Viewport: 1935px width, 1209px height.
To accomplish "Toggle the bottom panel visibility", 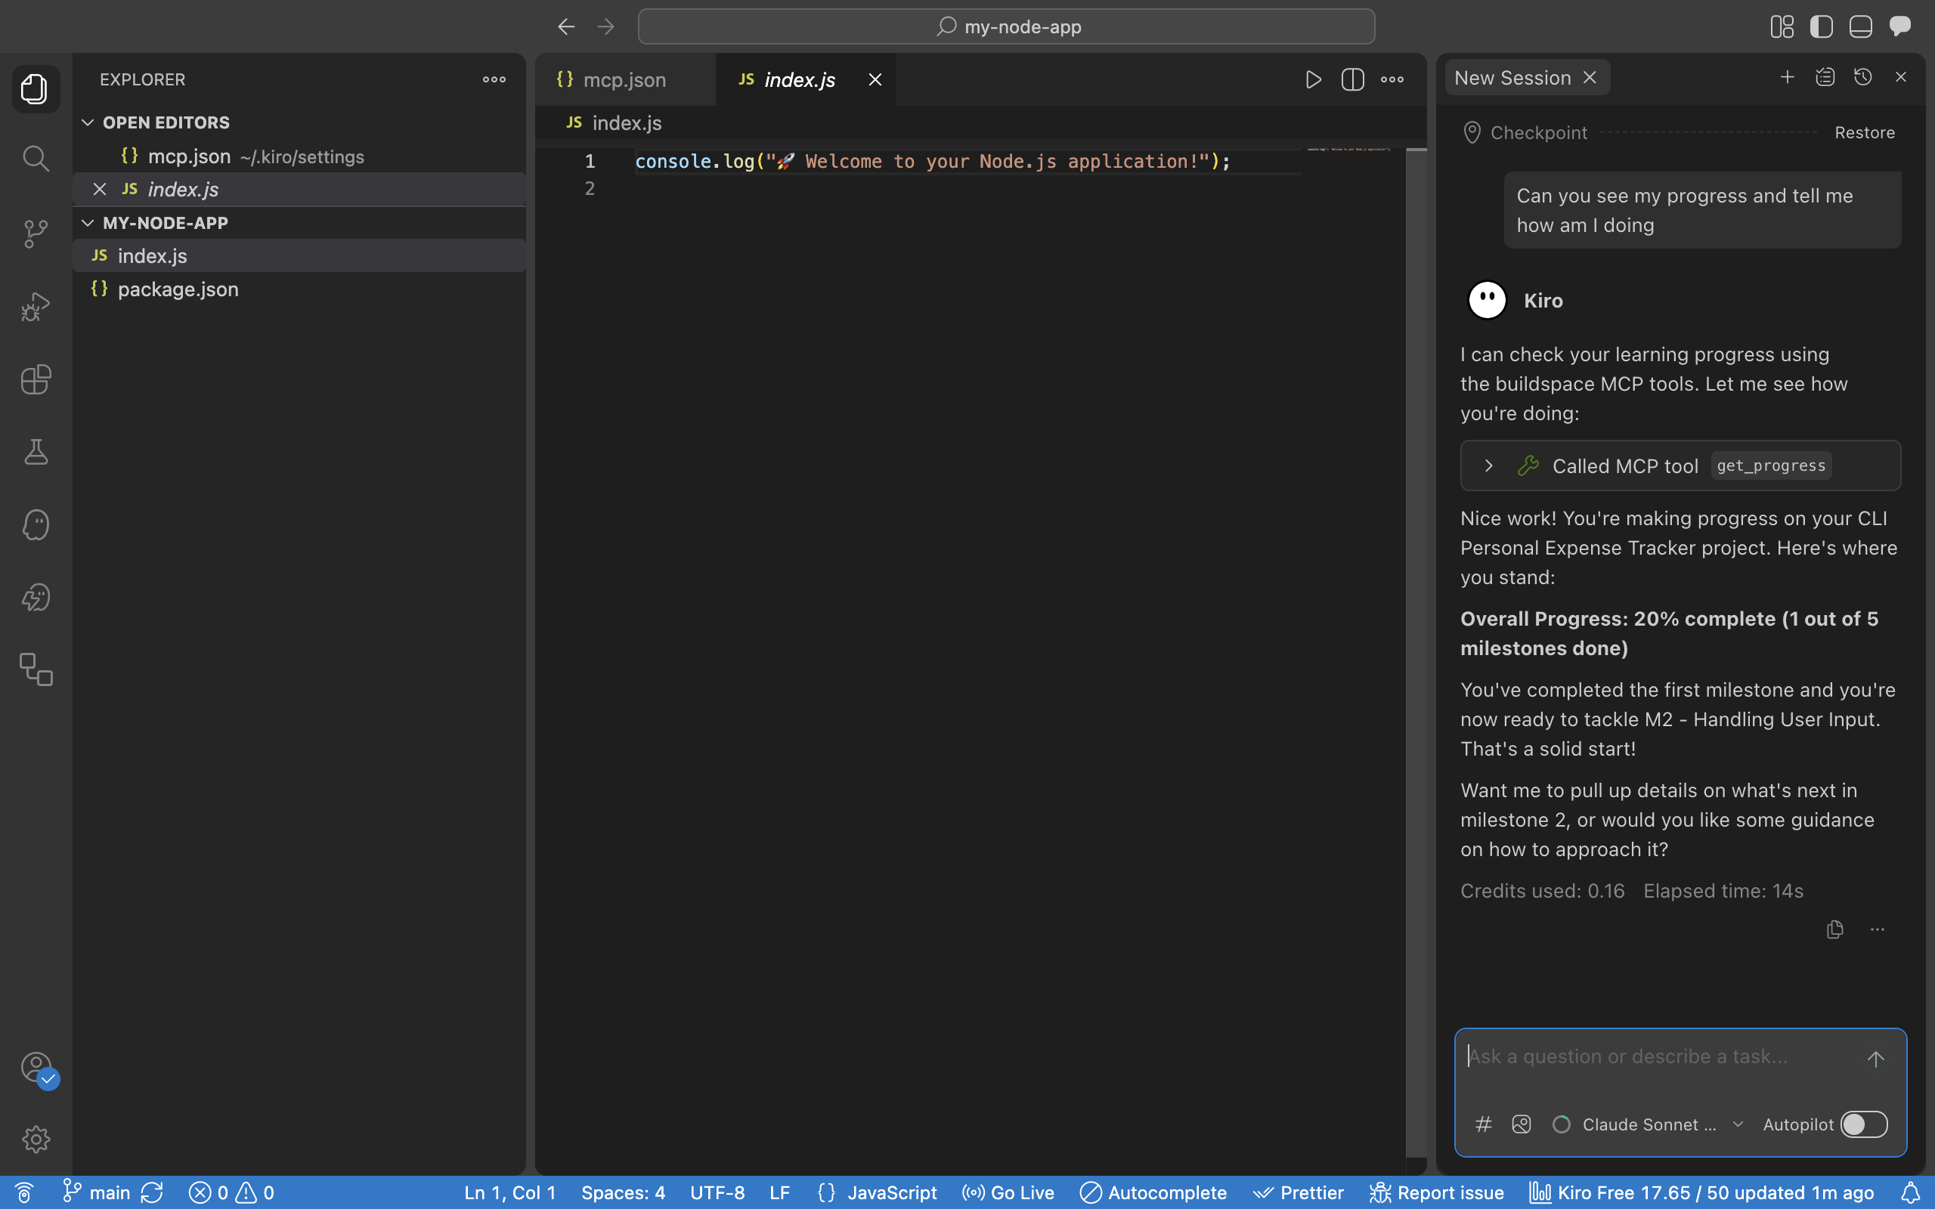I will point(1861,26).
